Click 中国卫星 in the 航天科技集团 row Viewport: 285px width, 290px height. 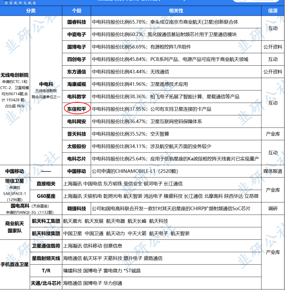click(x=73, y=234)
